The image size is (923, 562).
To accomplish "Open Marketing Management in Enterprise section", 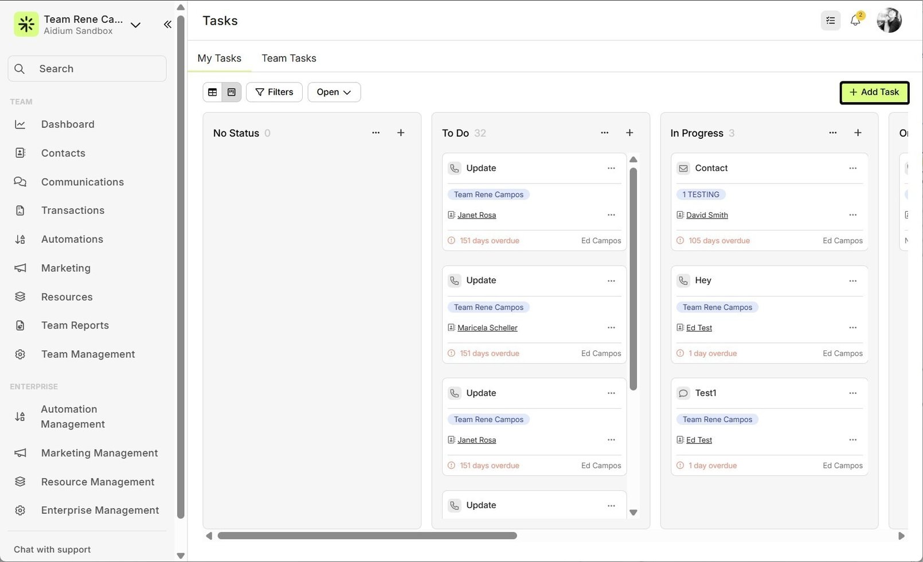I will click(99, 453).
